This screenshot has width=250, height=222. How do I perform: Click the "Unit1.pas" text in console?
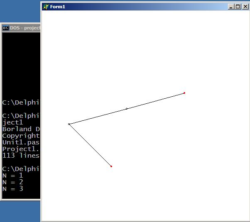click(x=21, y=142)
